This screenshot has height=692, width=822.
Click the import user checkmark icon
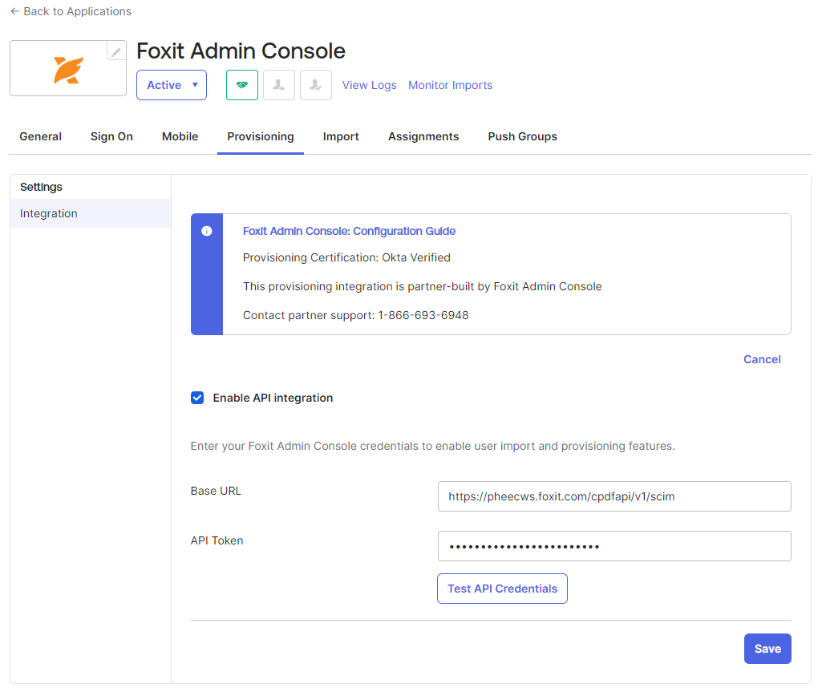click(316, 85)
